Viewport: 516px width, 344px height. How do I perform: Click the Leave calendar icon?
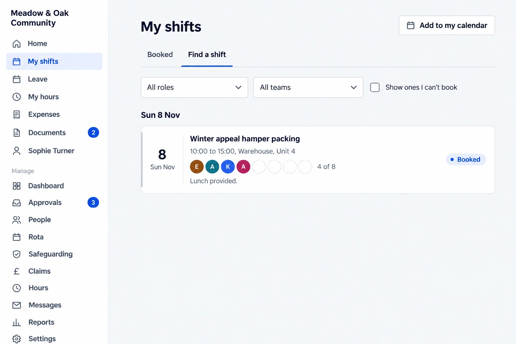pyautogui.click(x=16, y=79)
